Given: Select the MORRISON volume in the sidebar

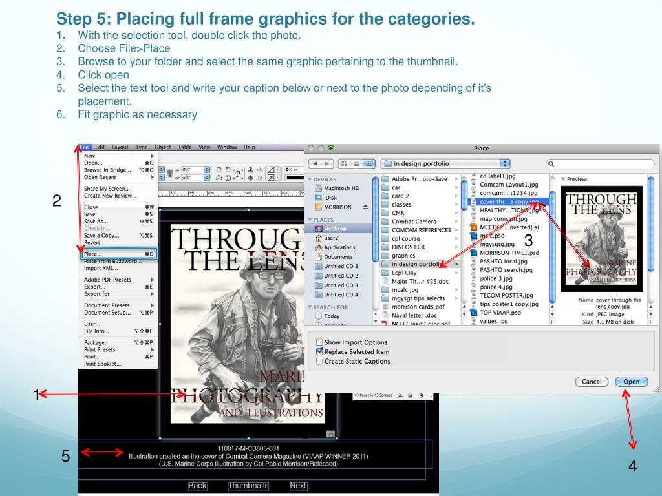Looking at the screenshot, I should [x=337, y=207].
